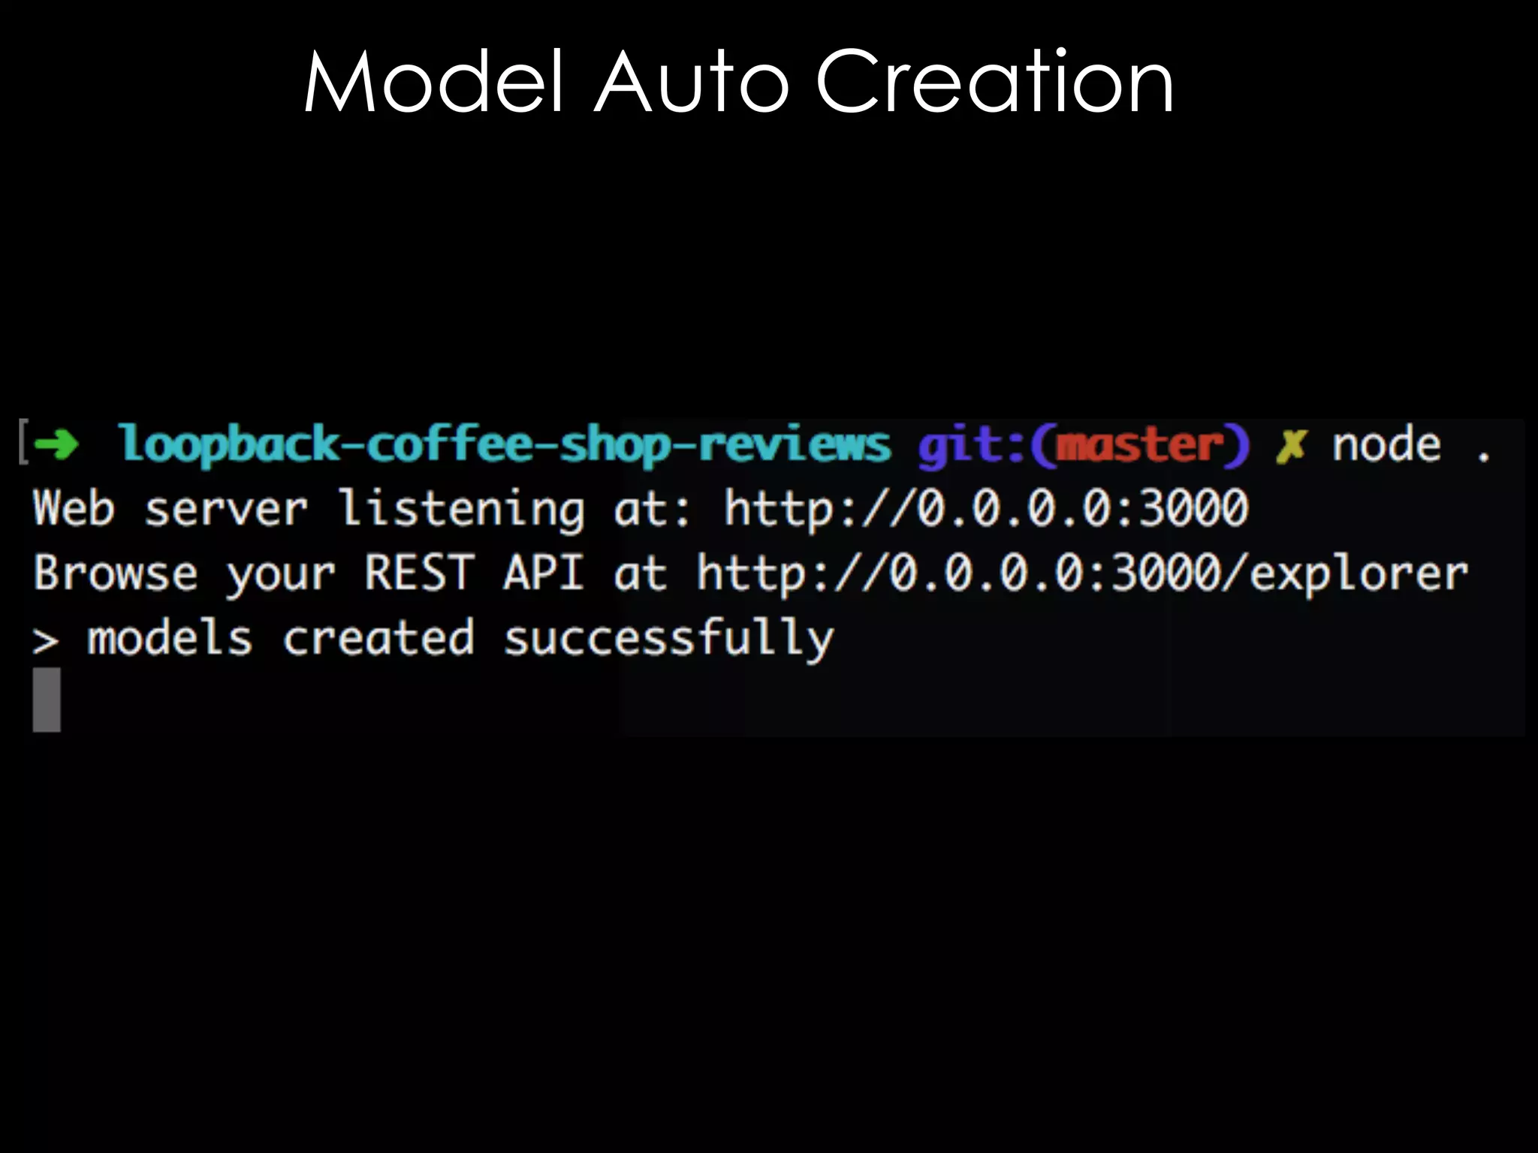Click the gray terminal cursor block
Viewport: 1538px width, 1153px height.
(47, 700)
